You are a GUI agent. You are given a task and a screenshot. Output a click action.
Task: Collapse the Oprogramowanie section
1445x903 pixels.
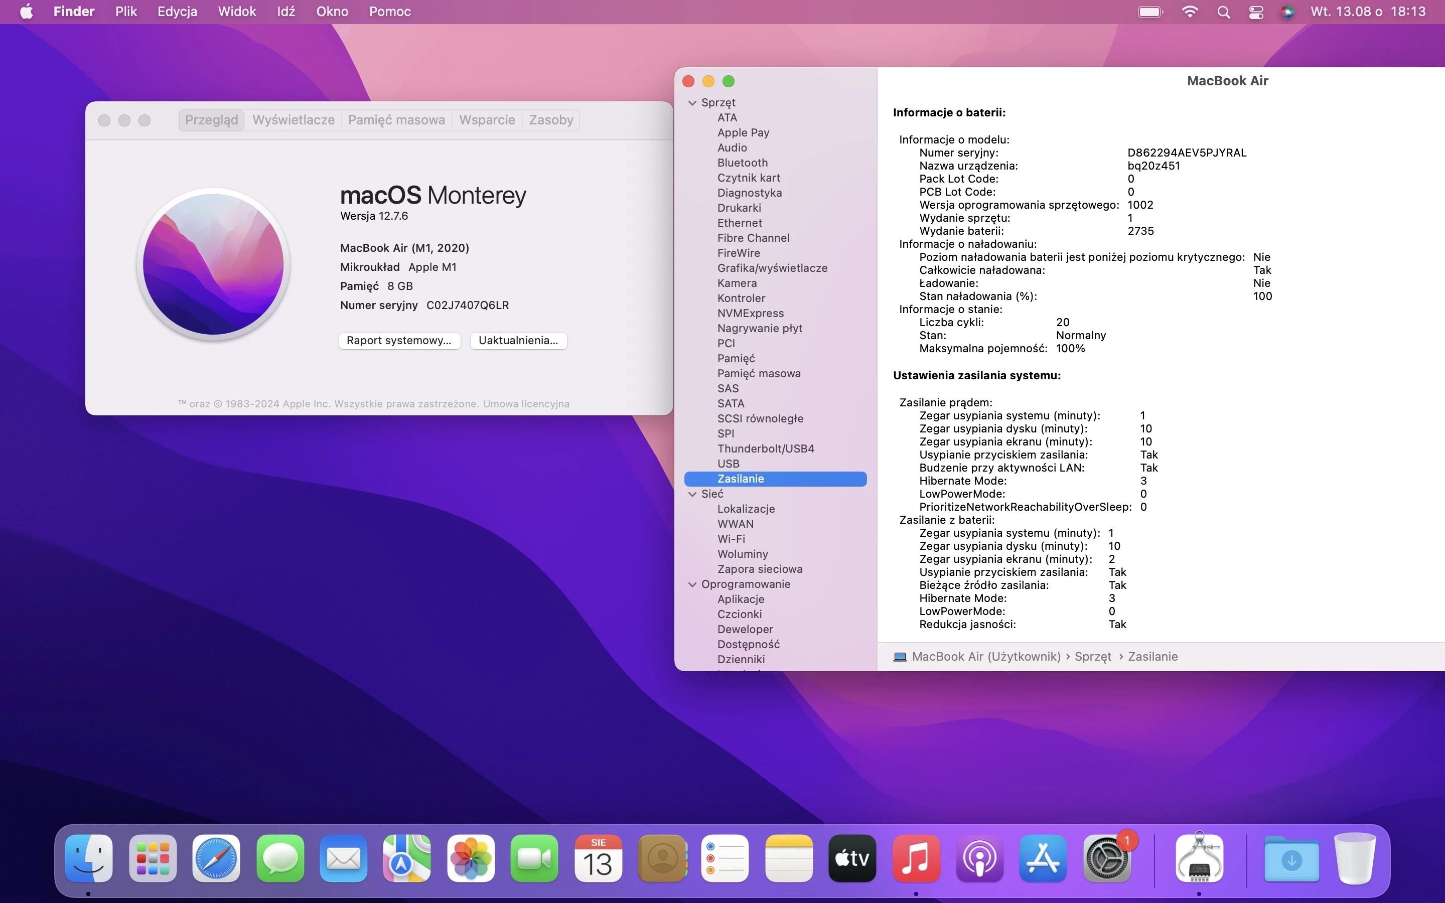(x=691, y=584)
